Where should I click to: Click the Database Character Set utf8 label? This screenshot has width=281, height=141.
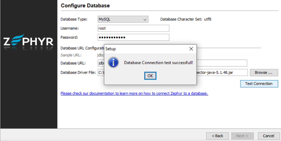coord(186,19)
